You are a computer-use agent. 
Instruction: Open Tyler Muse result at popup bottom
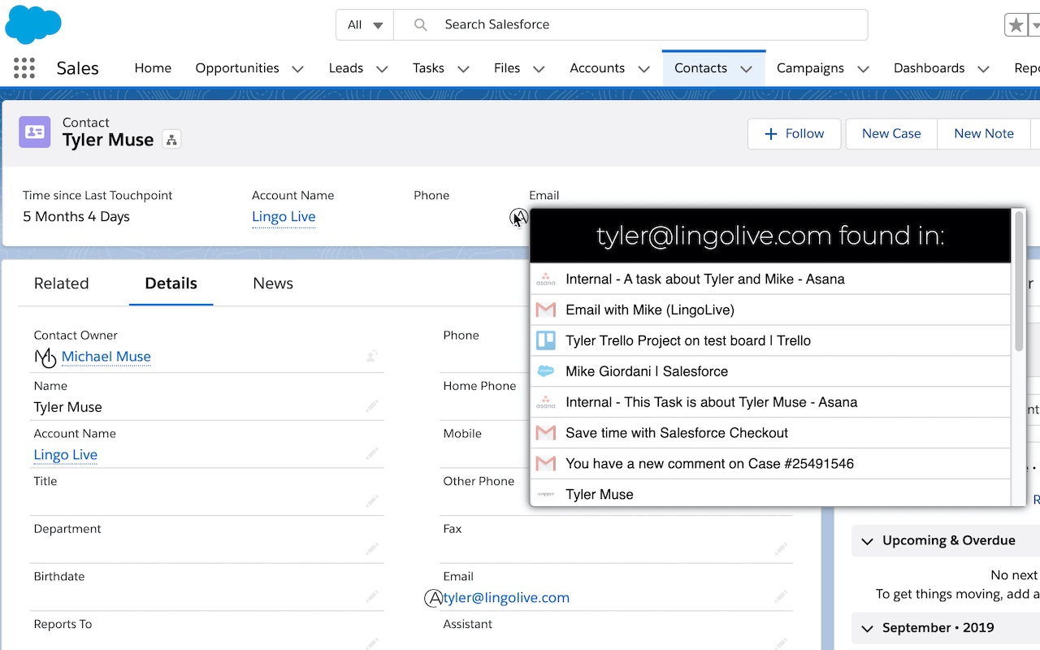click(770, 493)
